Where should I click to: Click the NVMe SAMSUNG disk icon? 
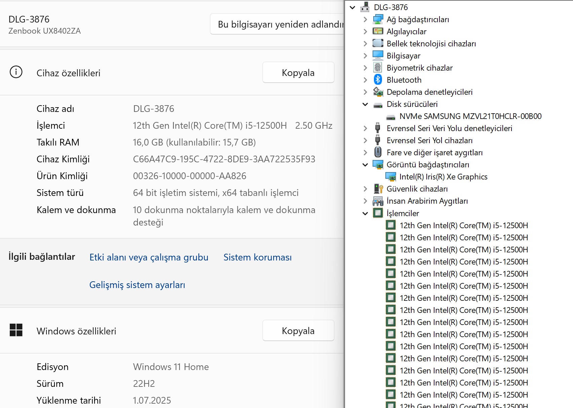coord(391,117)
